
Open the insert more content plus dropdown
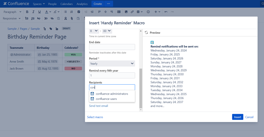tap(157, 12)
